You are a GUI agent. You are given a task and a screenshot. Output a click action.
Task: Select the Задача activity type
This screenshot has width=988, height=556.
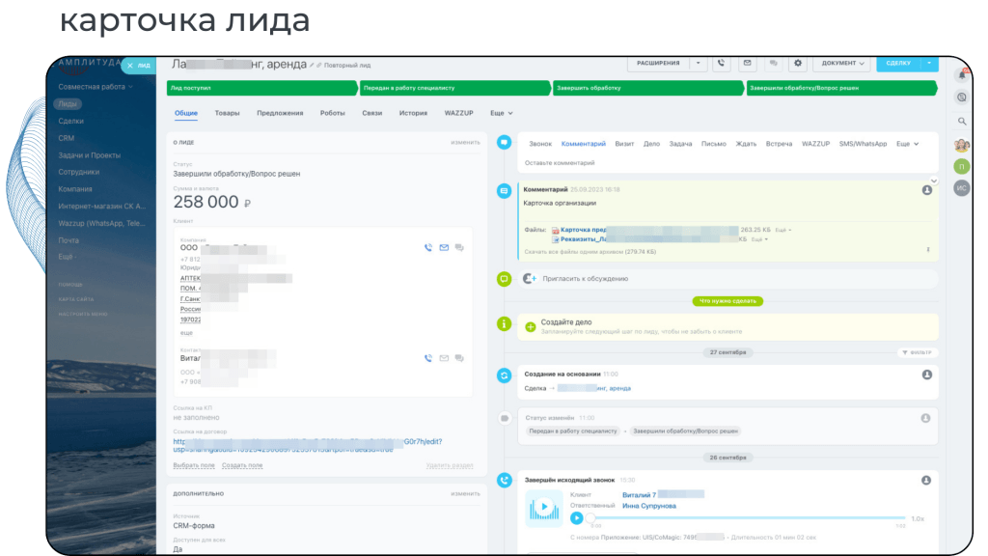pyautogui.click(x=680, y=144)
